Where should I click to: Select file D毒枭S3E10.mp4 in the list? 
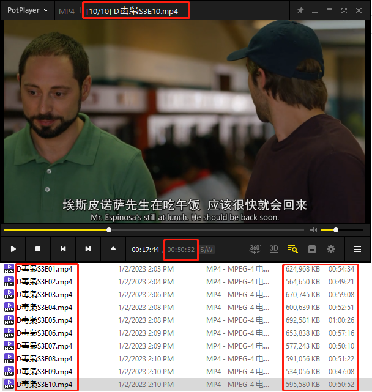(45, 385)
